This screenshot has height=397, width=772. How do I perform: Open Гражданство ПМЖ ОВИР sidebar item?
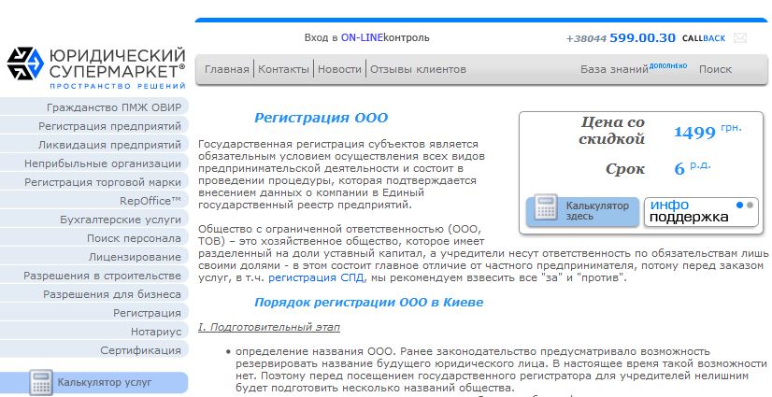point(94,107)
